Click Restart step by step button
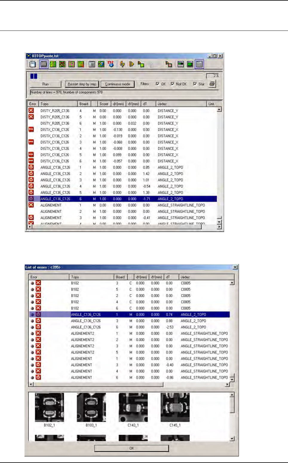The height and width of the screenshot is (463, 288). [x=82, y=84]
